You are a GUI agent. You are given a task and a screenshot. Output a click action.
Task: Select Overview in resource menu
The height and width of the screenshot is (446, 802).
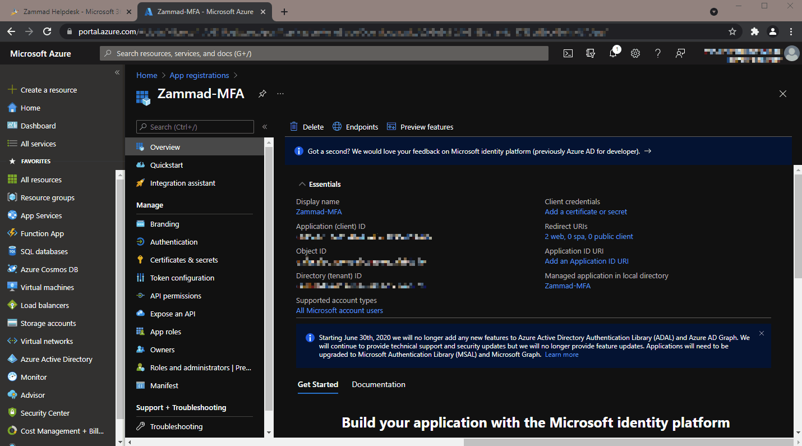(194, 147)
